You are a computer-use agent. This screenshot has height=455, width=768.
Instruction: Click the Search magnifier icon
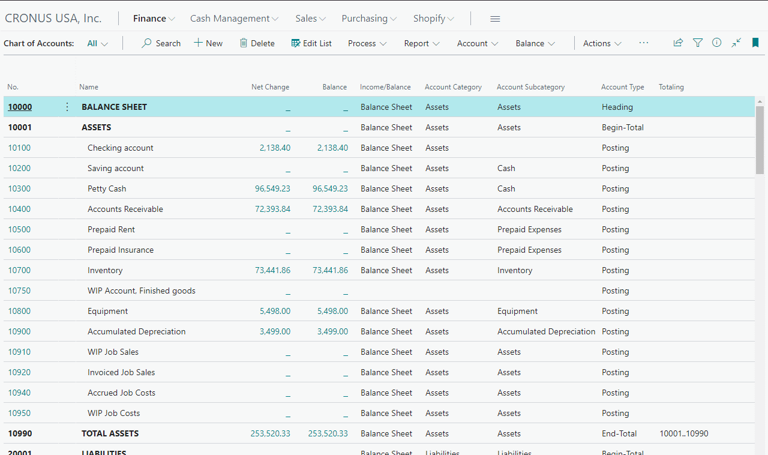click(147, 43)
